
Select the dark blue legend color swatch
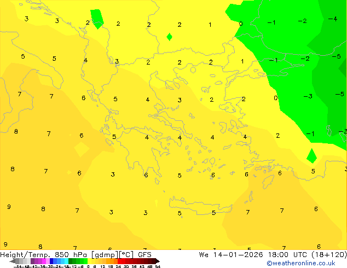(51, 261)
